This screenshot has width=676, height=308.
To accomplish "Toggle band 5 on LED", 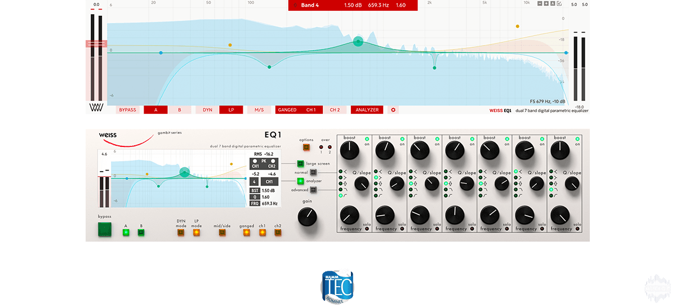I will [x=506, y=139].
